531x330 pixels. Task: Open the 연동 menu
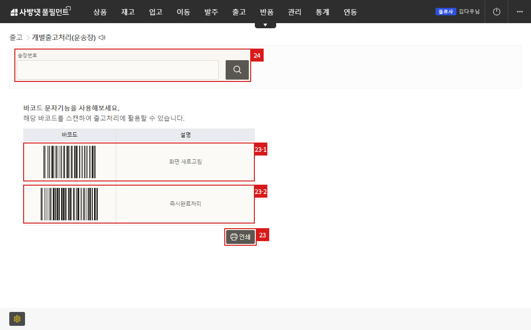(350, 12)
